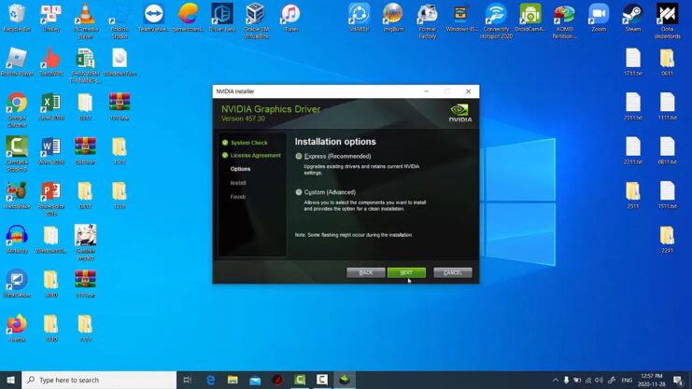692x389 pixels.
Task: Open Roblox Studio desktop shortcut
Action: click(120, 21)
